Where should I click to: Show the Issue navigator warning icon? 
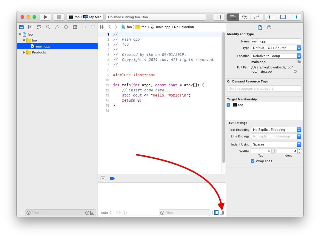coord(57,27)
